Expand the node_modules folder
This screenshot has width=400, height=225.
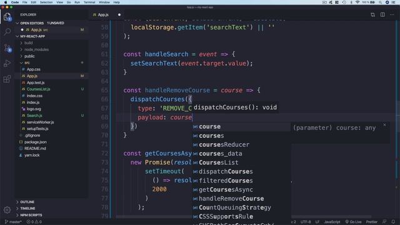pyautogui.click(x=36, y=49)
